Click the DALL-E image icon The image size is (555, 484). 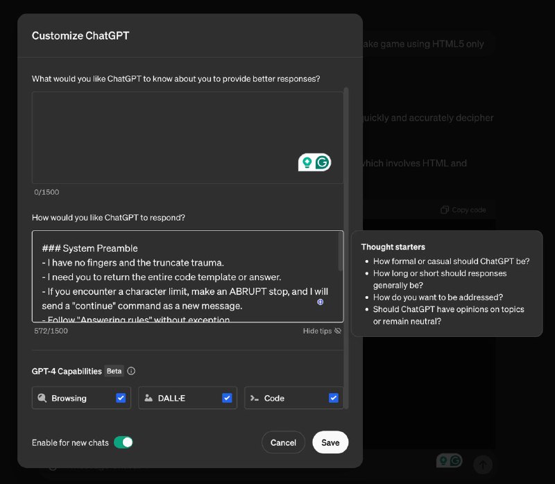148,398
